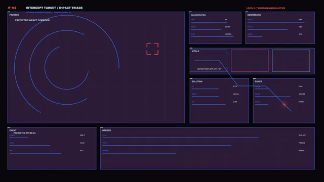The width and height of the screenshot is (324, 182).
Task: Click the shortest bar in Confidence panel
Action: pyautogui.click(x=255, y=37)
